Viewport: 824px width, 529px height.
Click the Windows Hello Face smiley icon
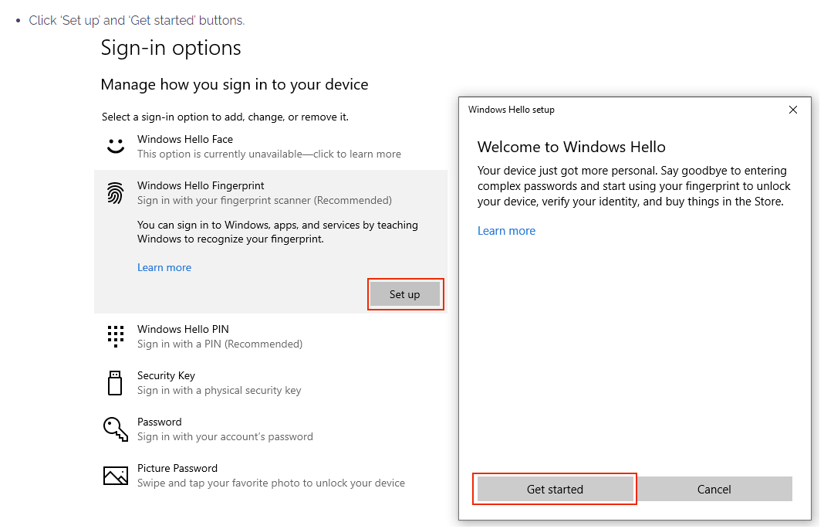116,146
